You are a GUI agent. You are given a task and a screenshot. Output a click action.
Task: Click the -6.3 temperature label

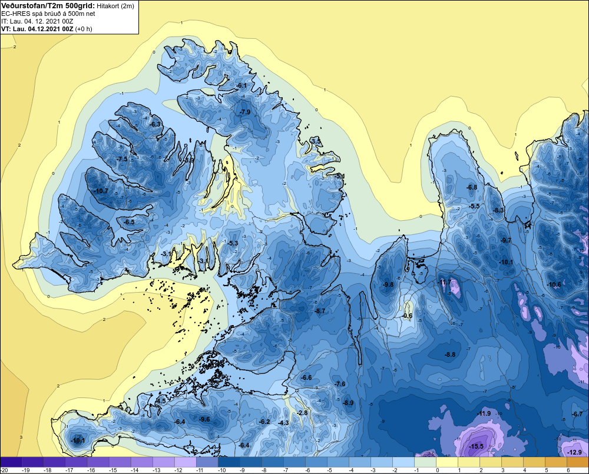click(155, 124)
